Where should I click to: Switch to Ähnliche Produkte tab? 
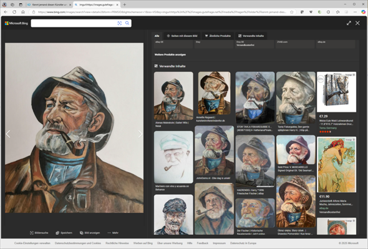pos(218,36)
